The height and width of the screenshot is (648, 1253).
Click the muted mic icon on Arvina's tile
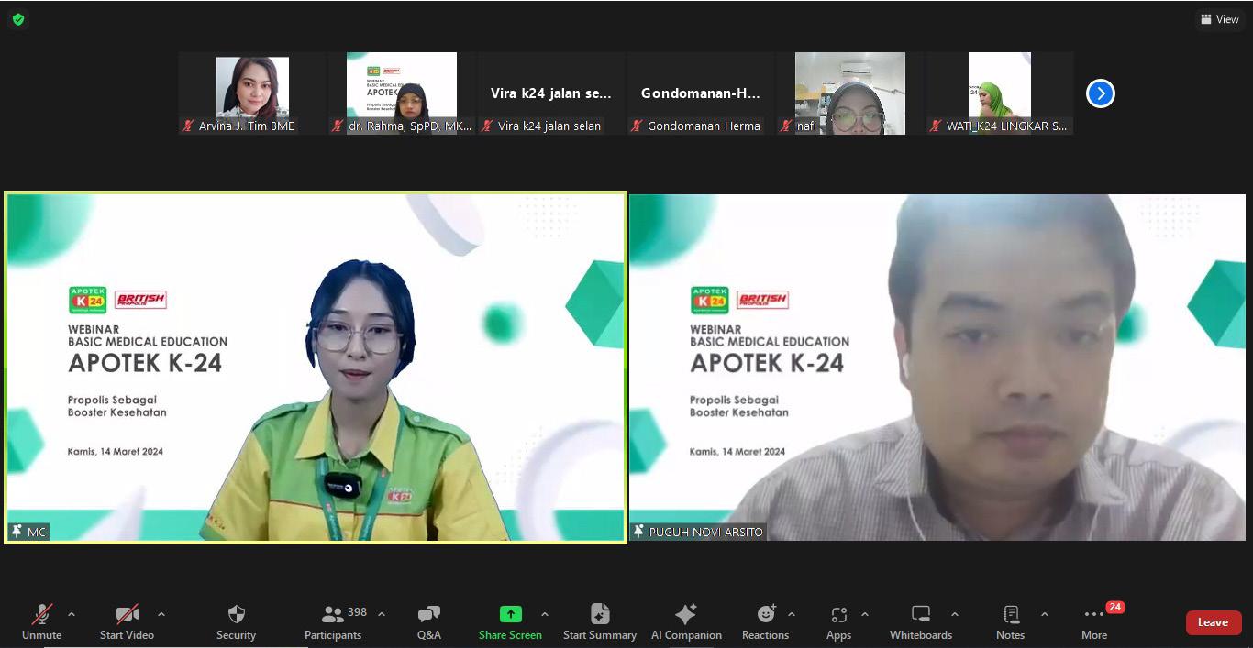tap(188, 126)
